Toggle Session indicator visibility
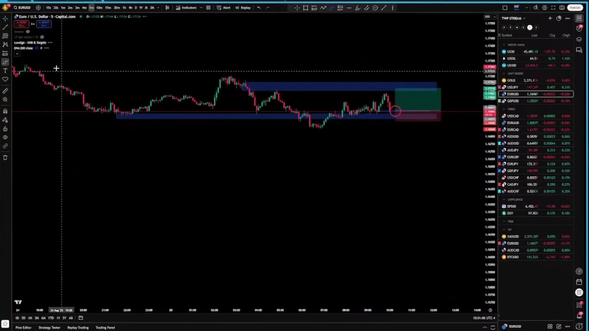Image resolution: width=589 pixels, height=331 pixels. tap(28, 32)
